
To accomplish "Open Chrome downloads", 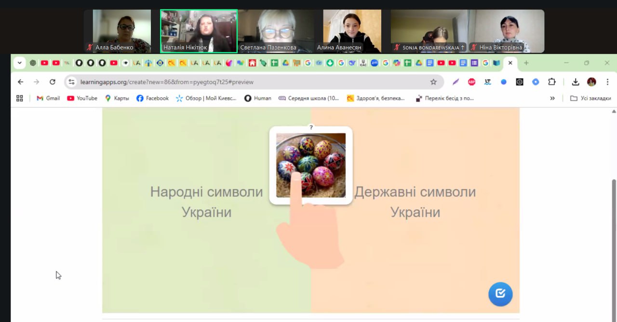I will pos(575,82).
